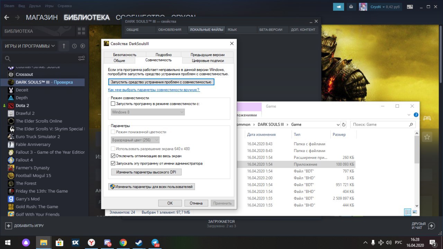Go to МАГАЗИН in Steam navigation

click(42, 17)
